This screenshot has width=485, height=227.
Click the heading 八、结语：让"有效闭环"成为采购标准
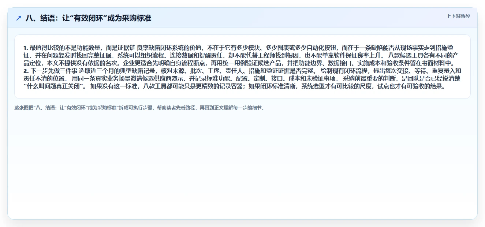88,18
